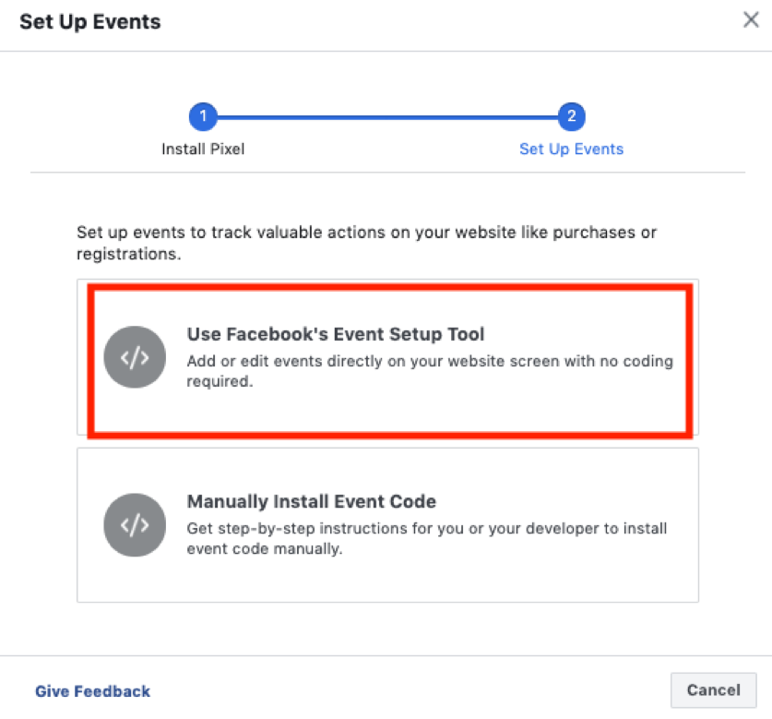The image size is (772, 719).
Task: Go to the Install Pixel step label
Action: point(203,149)
